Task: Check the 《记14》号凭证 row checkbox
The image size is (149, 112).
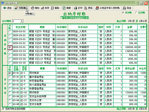Action: coord(10,63)
